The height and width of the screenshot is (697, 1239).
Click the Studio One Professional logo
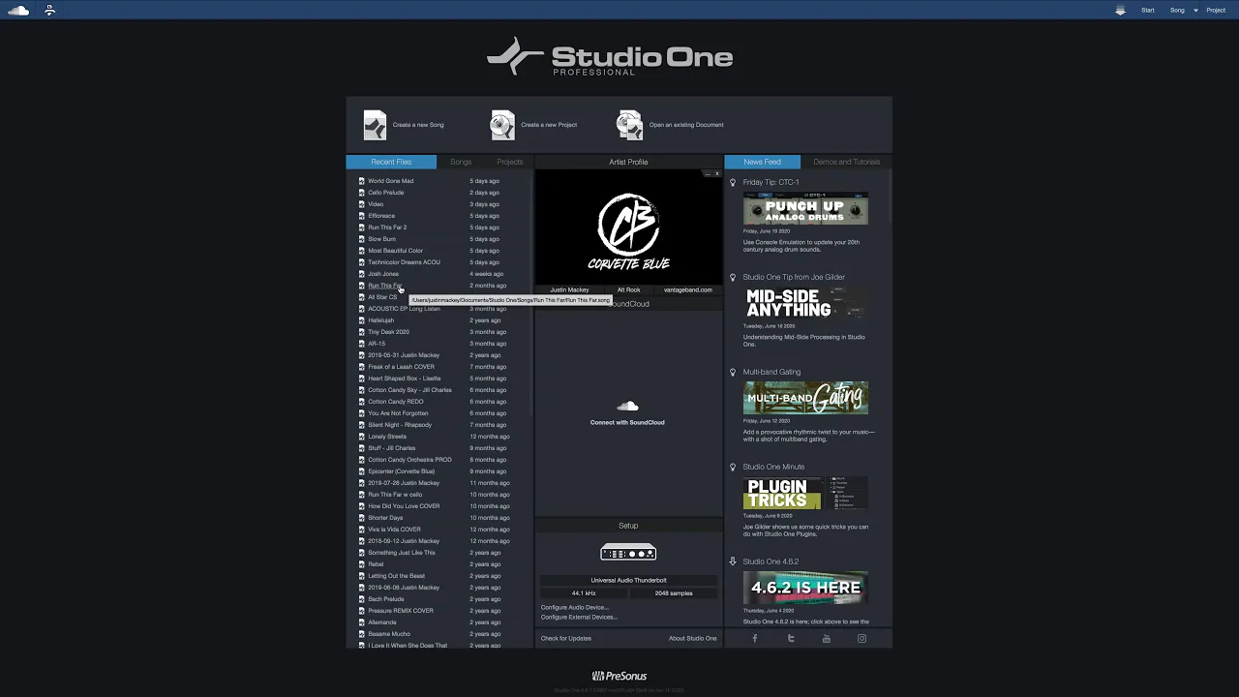pos(610,57)
